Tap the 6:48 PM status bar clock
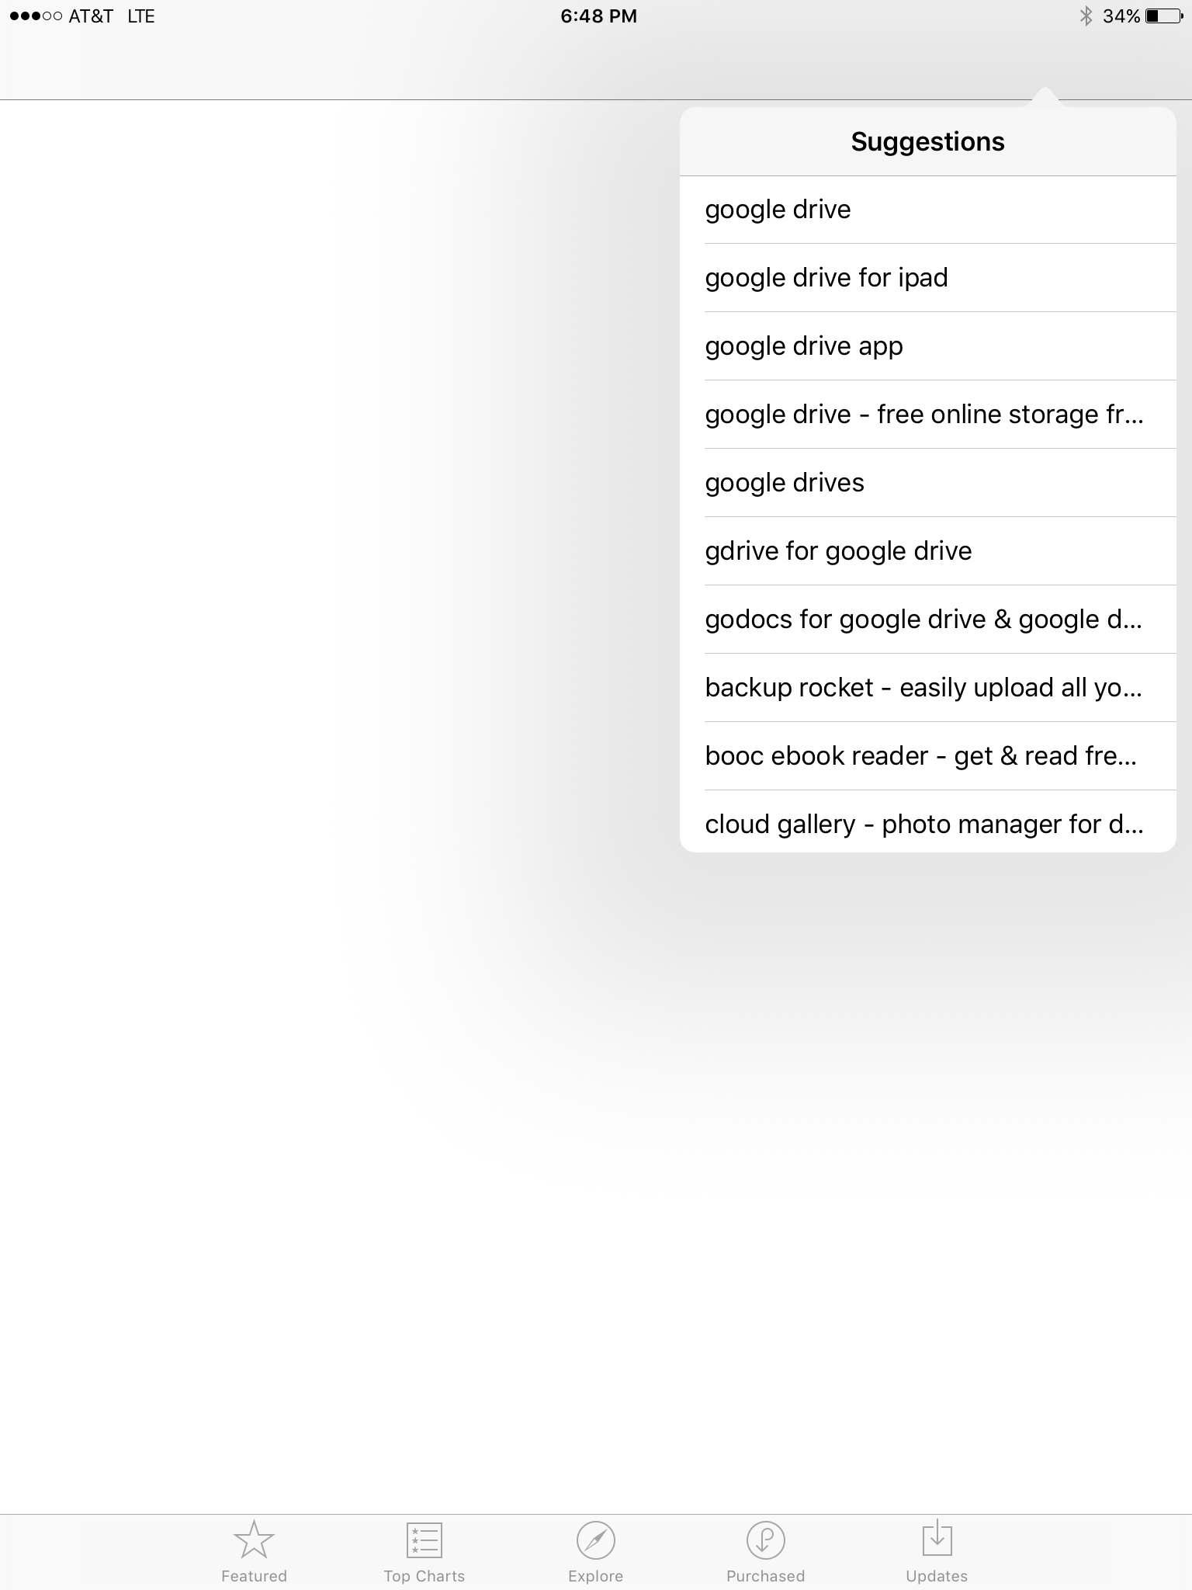Viewport: 1192px width, 1590px height. (598, 16)
